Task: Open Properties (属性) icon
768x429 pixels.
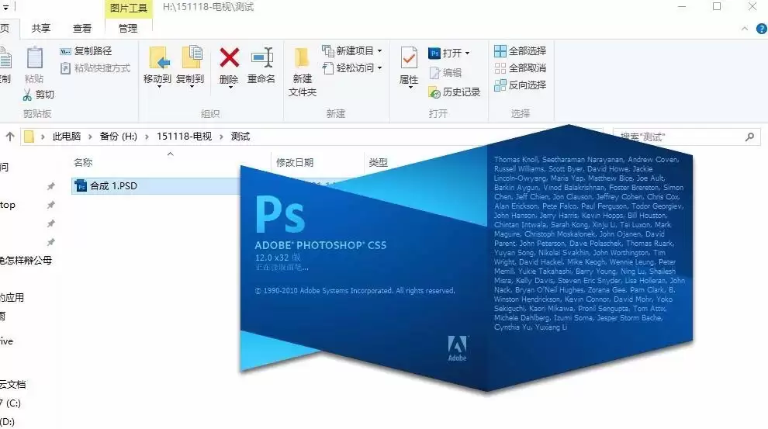Action: tap(409, 59)
